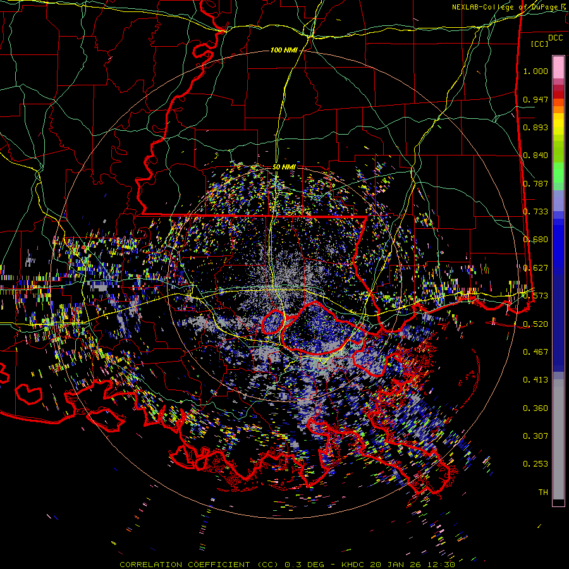The image size is (569, 569).
Task: Click the 1.000 value on the scale
Action: pos(535,71)
